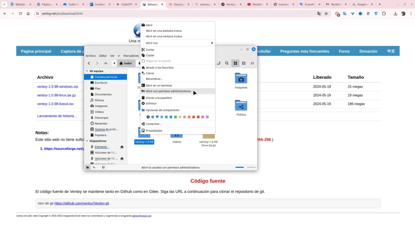The image size is (415, 233).
Task: Open Descargas in the sidebar
Action: (105, 118)
